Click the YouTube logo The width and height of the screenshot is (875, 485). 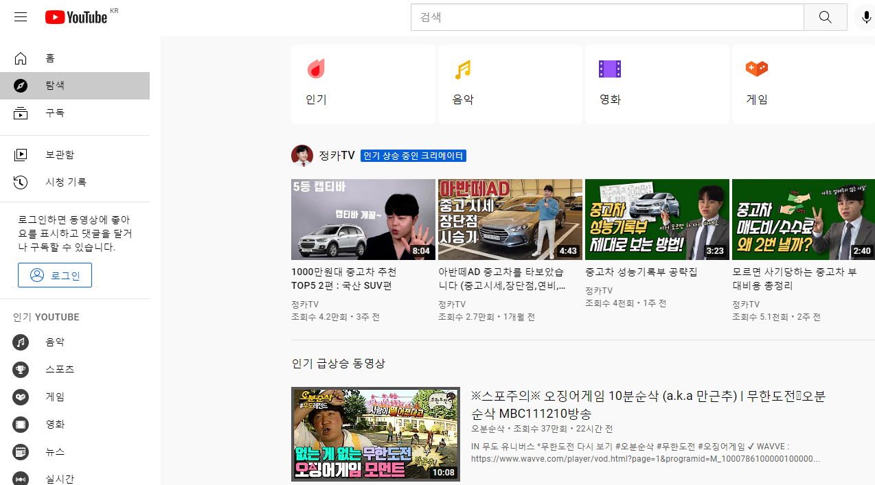click(76, 17)
